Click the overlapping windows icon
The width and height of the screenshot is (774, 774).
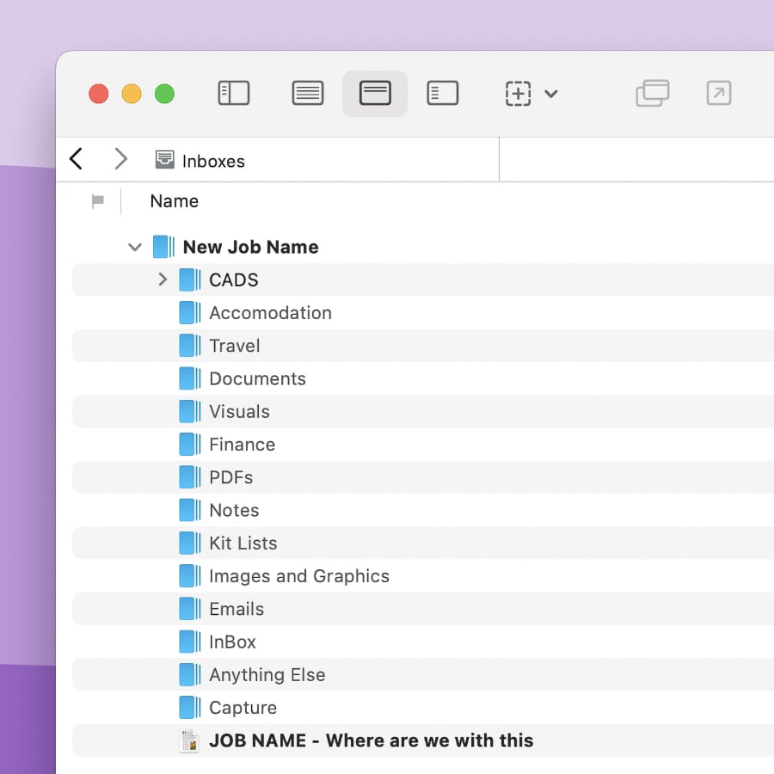(653, 93)
